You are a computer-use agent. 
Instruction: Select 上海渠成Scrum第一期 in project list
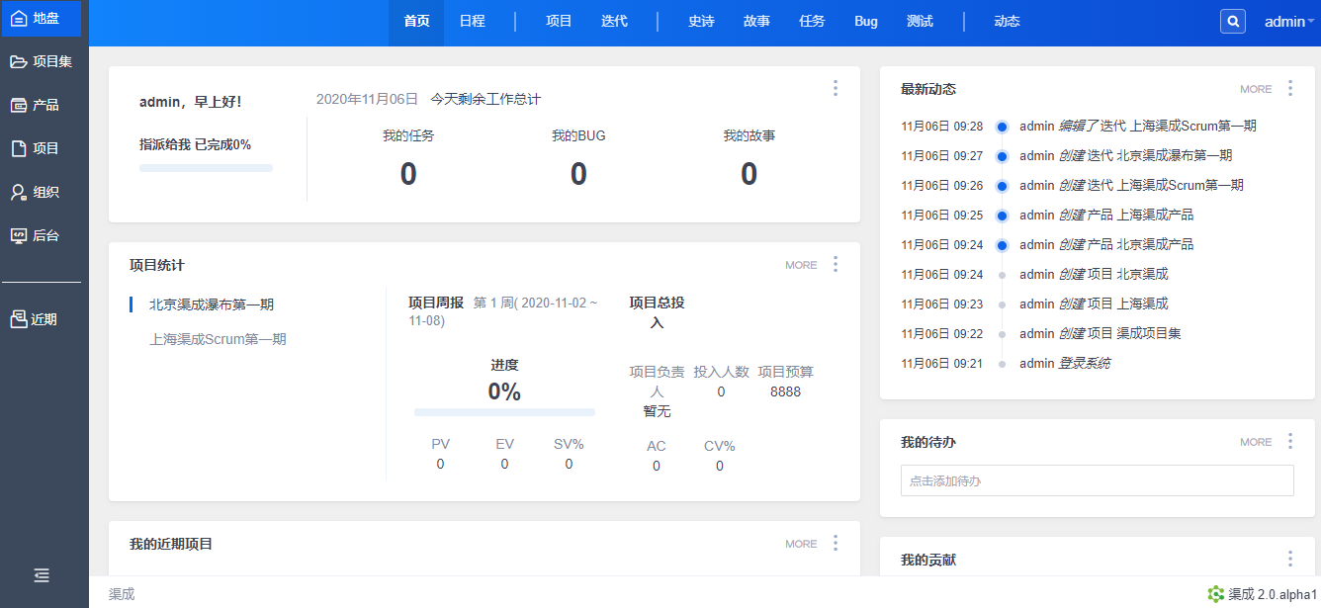[x=218, y=339]
